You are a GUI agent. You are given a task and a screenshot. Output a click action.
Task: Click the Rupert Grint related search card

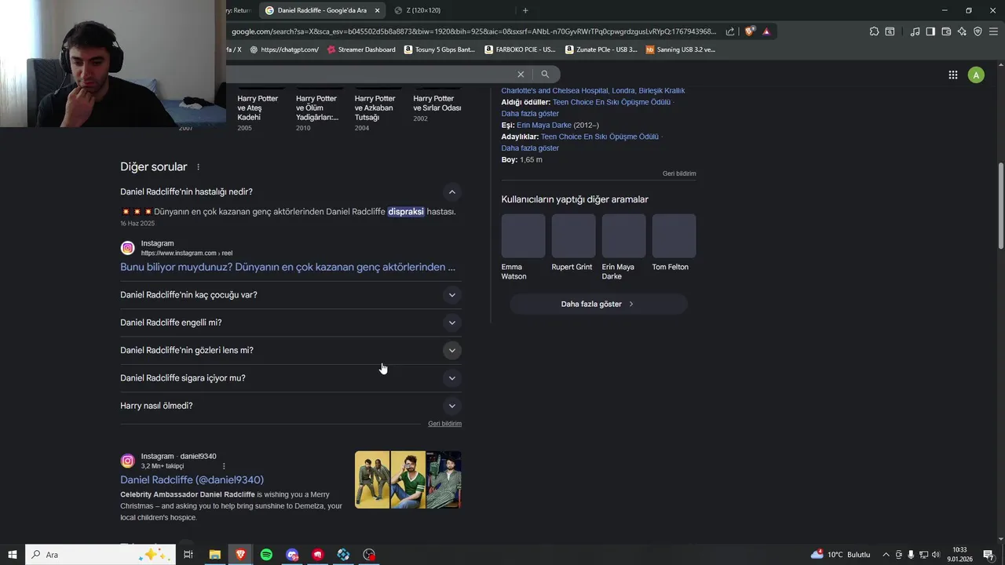(x=573, y=243)
